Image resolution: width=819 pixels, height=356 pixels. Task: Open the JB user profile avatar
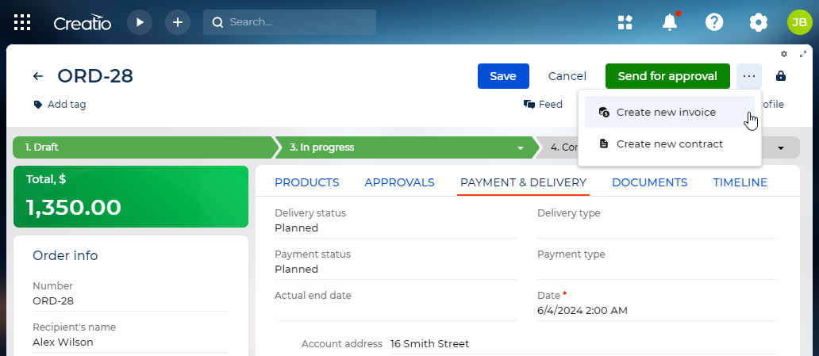[800, 22]
